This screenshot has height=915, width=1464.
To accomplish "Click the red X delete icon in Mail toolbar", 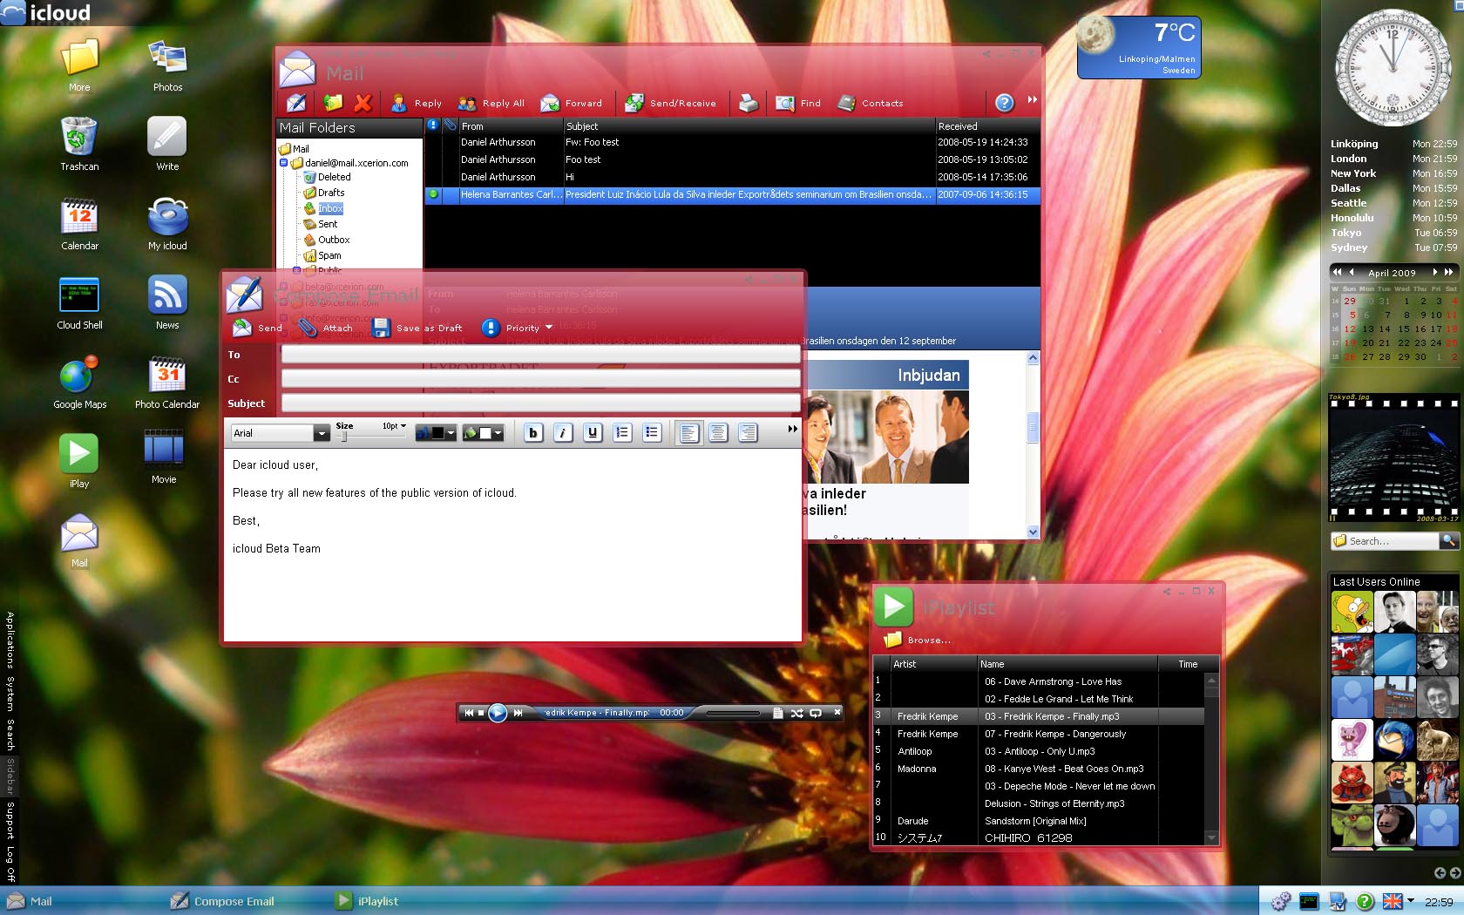I will pyautogui.click(x=363, y=103).
